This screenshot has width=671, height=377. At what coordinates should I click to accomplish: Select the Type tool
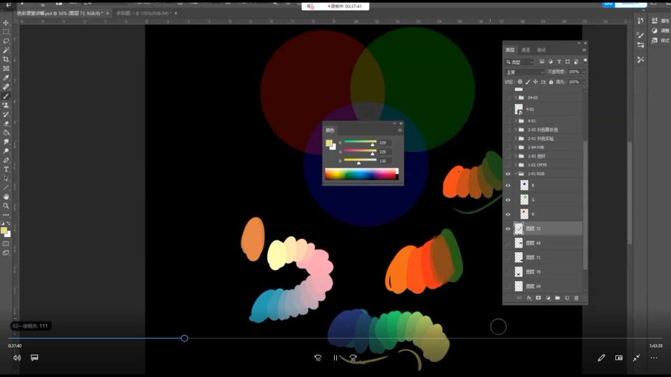(x=6, y=169)
